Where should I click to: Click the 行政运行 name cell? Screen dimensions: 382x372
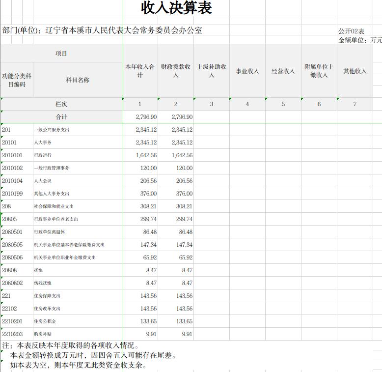tap(78, 155)
